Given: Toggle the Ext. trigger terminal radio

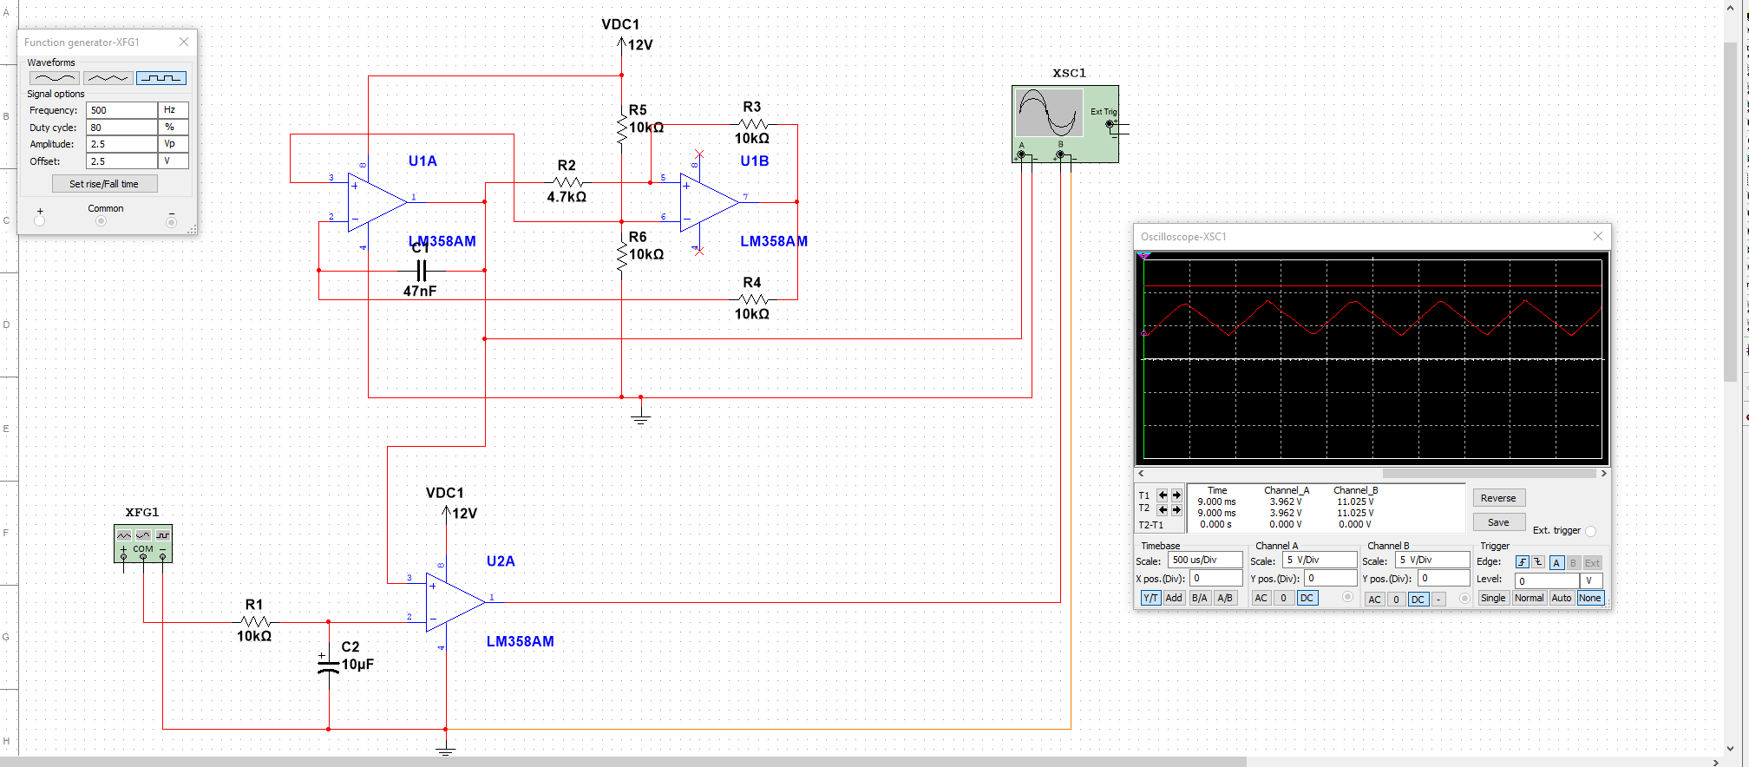Looking at the screenshot, I should 1590,532.
